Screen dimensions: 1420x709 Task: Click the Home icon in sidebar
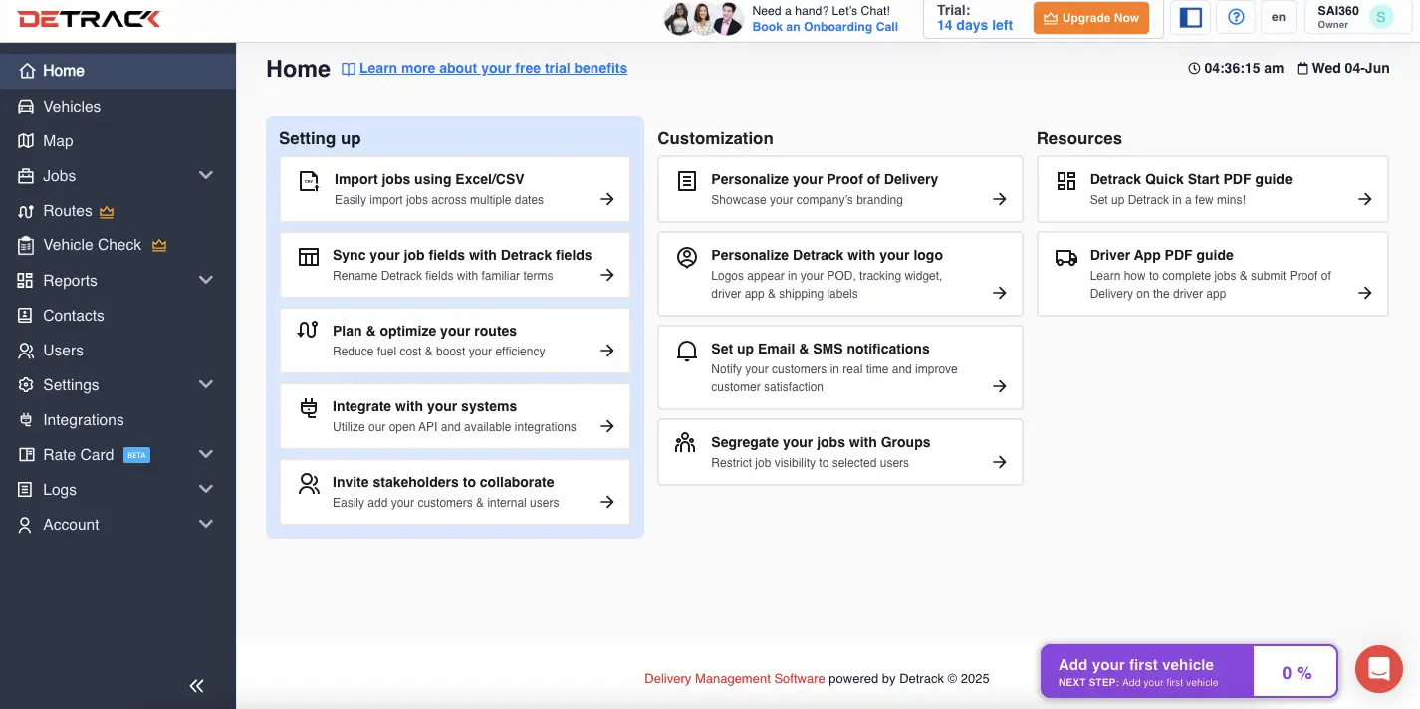[26, 71]
